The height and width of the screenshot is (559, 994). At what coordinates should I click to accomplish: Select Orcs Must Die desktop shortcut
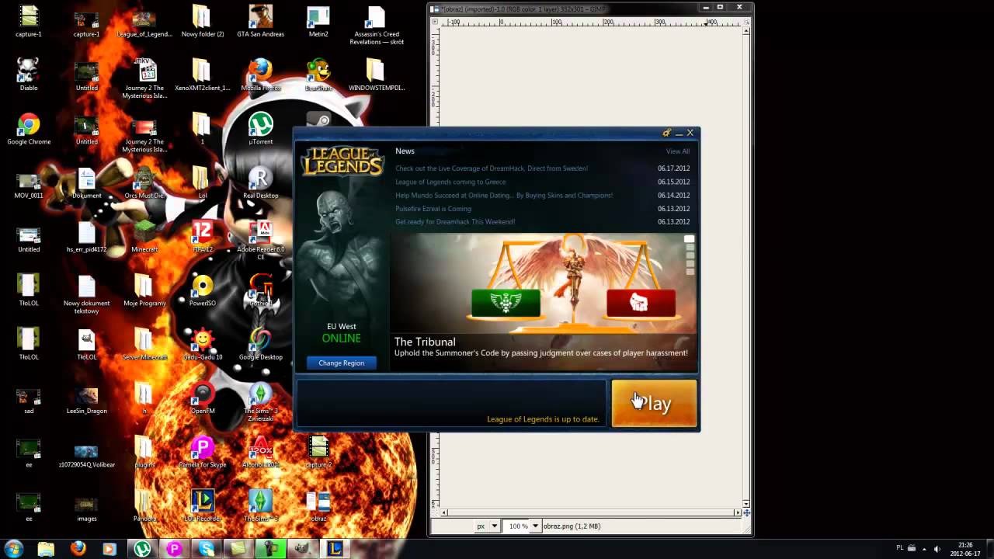(x=144, y=182)
